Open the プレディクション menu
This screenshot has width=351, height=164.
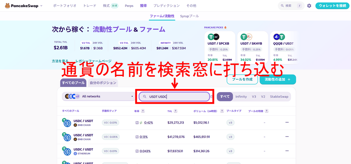click(166, 6)
